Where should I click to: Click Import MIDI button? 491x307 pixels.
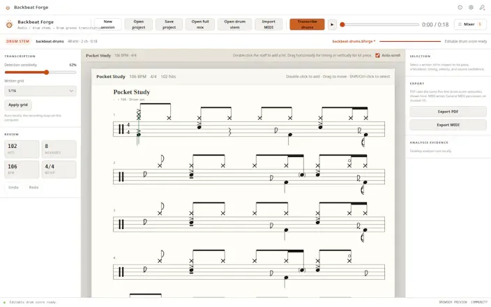point(269,24)
